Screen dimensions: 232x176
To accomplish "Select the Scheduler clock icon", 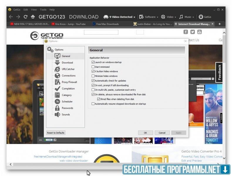I will coord(57,101).
